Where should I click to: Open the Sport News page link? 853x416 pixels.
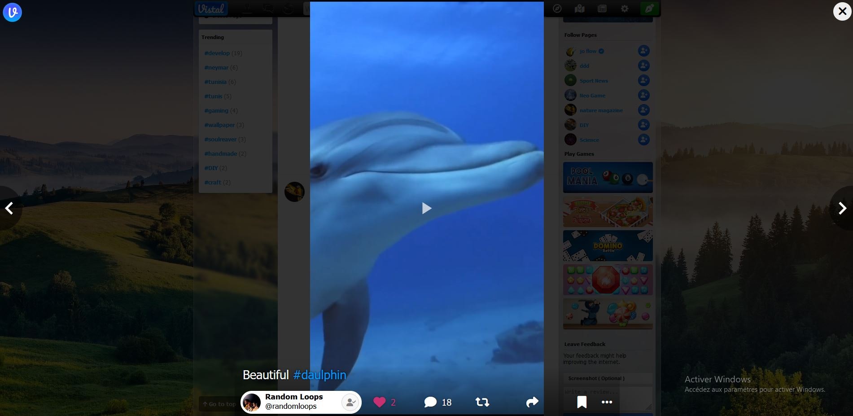coord(594,81)
